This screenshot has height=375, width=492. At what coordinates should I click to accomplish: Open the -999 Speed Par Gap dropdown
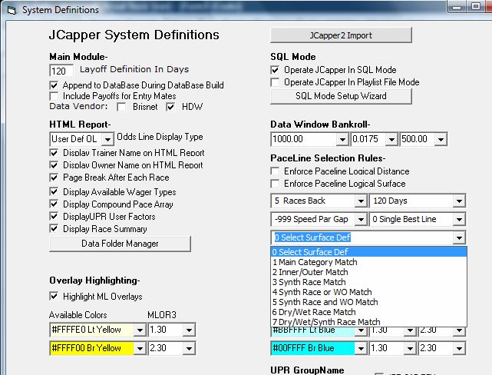361,220
